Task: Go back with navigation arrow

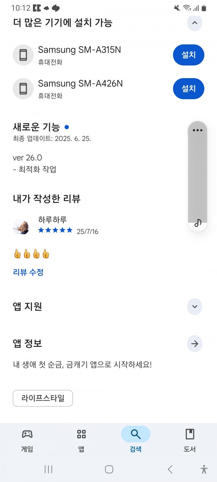Action: pos(170,469)
